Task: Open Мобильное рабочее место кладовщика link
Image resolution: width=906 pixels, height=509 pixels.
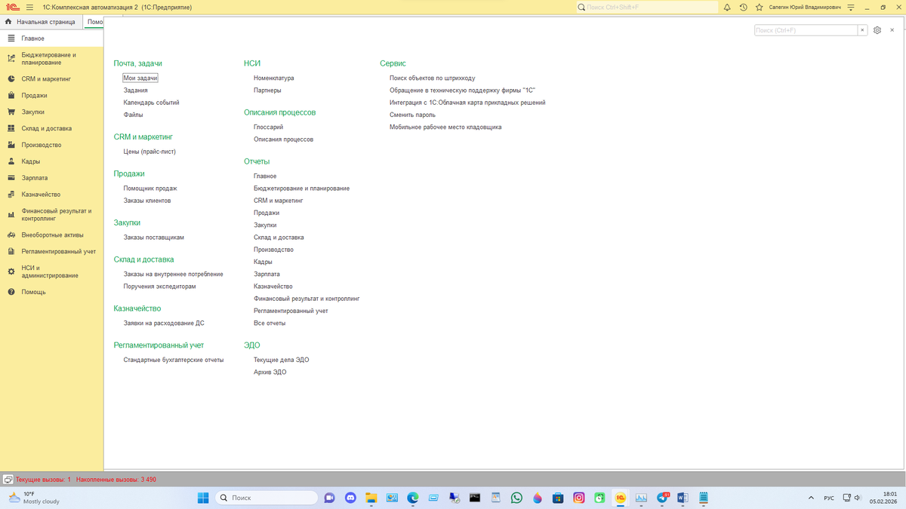Action: 445,127
